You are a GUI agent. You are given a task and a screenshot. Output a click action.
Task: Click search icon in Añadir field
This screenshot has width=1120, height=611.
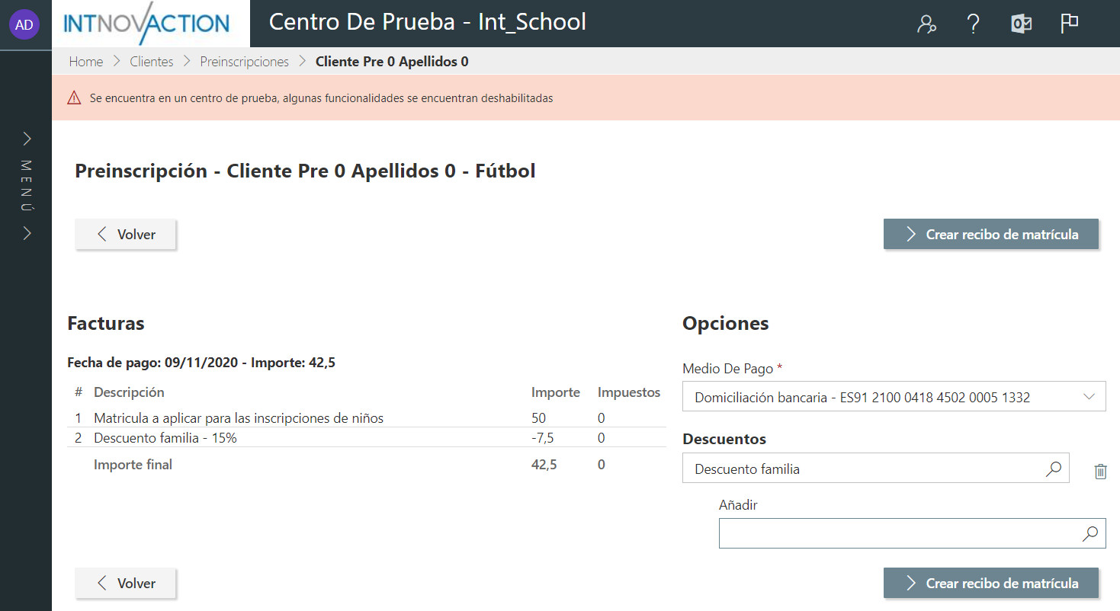click(x=1090, y=534)
